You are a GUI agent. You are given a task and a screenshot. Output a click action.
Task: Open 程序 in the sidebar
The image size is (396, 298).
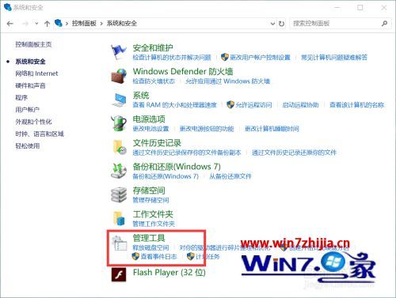(21, 98)
